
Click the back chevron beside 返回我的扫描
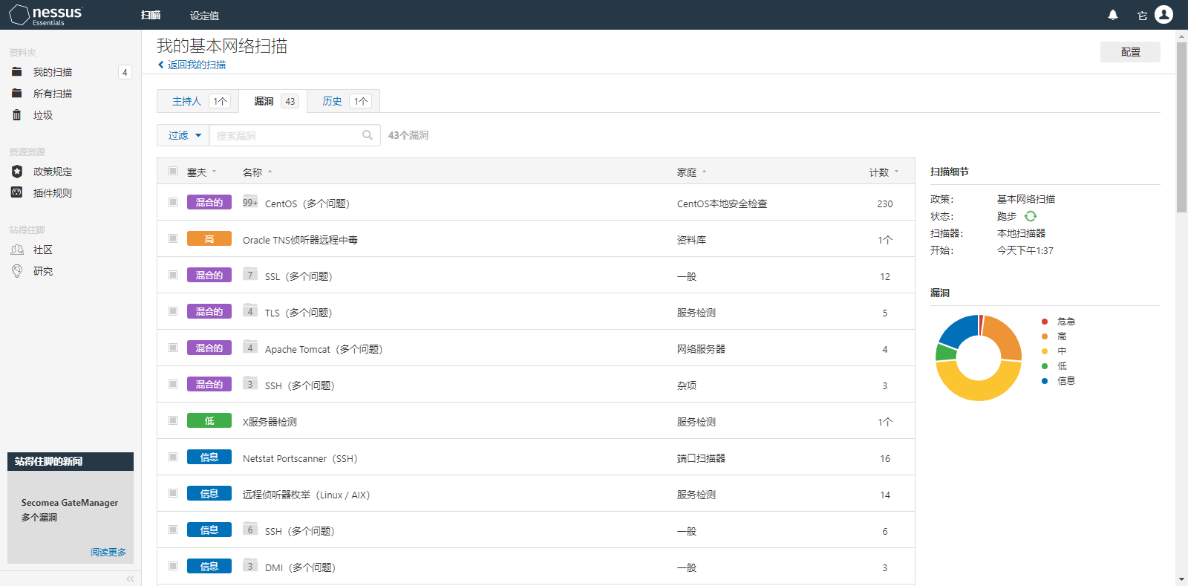click(x=161, y=65)
